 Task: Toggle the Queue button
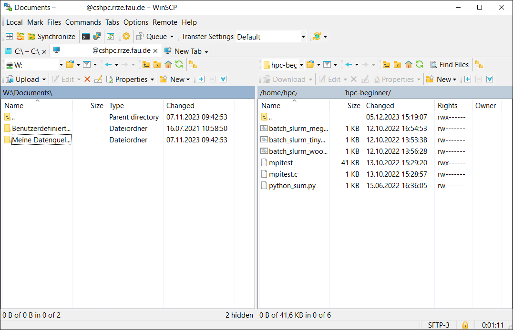[152, 36]
